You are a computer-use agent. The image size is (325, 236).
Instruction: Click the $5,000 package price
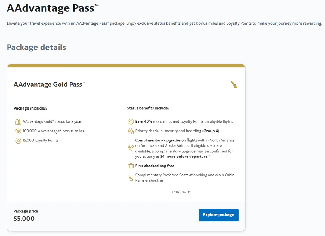pyautogui.click(x=24, y=219)
